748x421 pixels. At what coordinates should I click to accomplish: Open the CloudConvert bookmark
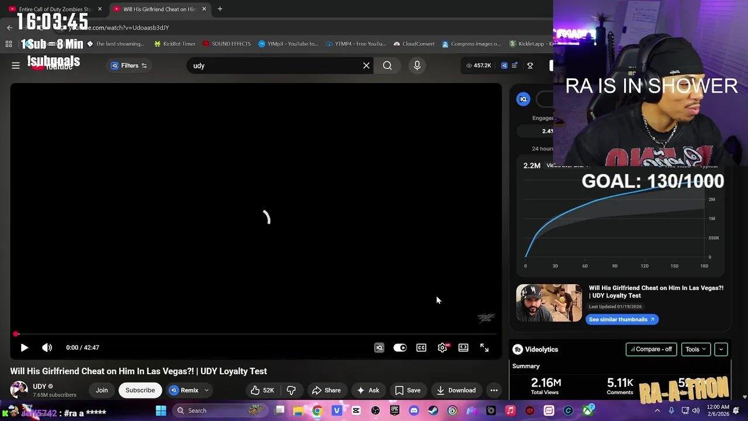pyautogui.click(x=414, y=44)
